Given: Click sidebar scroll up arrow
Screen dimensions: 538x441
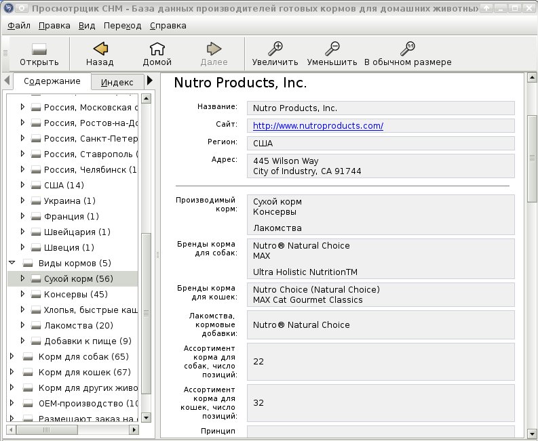Looking at the screenshot, I should pos(146,99).
